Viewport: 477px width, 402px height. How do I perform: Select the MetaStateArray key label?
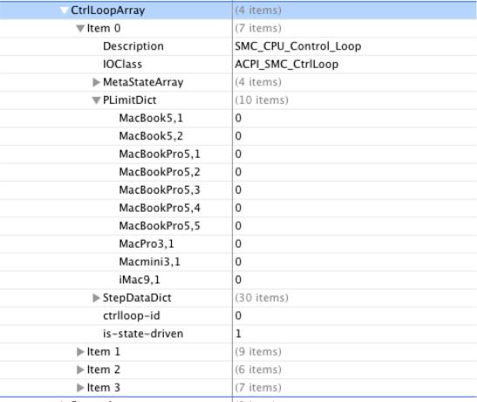coord(143,82)
